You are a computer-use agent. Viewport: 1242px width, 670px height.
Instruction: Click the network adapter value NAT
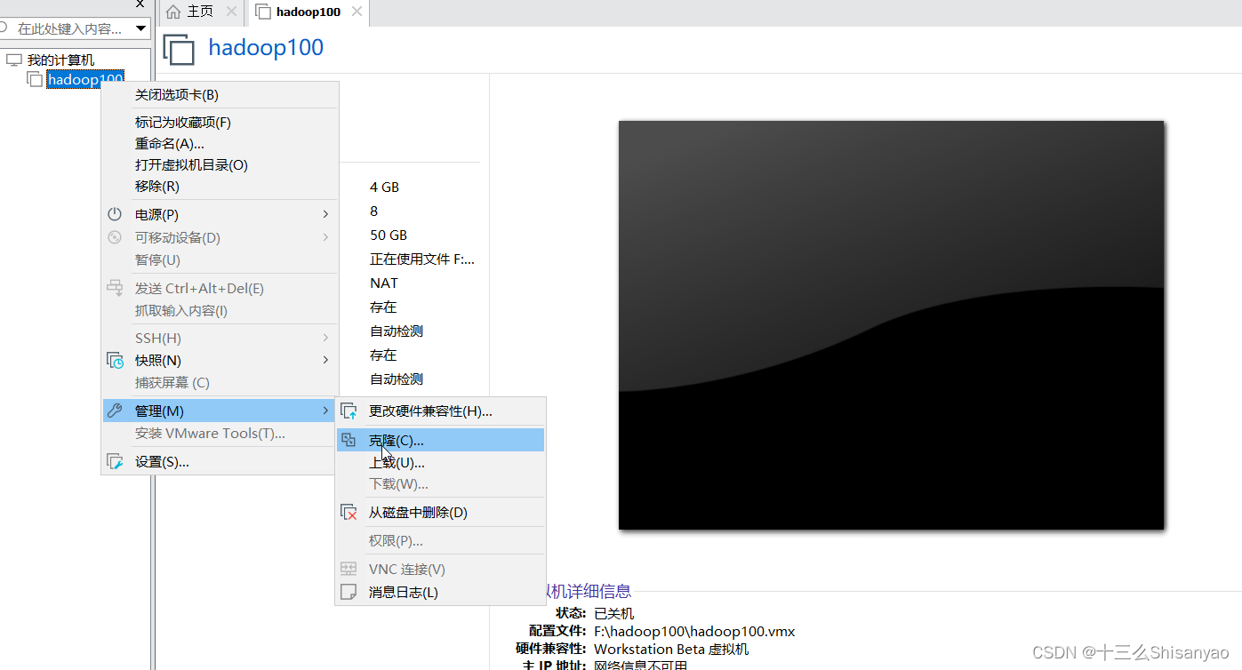coord(384,283)
